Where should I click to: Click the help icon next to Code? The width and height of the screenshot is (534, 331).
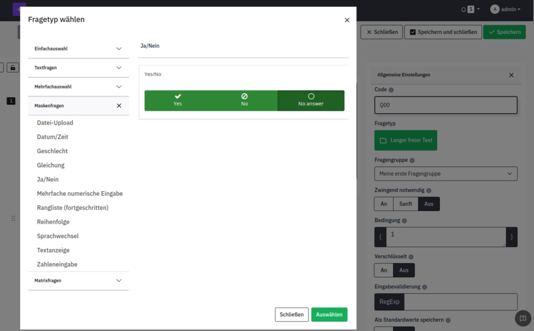[x=391, y=90]
